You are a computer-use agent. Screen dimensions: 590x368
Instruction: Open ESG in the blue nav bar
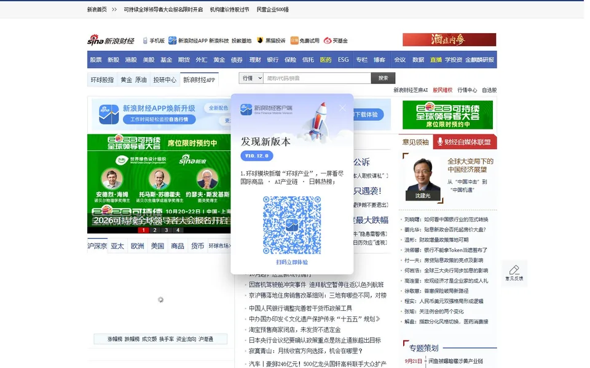pos(343,59)
